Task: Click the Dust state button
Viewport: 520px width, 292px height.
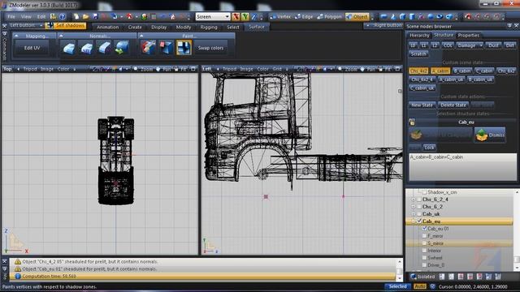Action: [493, 45]
